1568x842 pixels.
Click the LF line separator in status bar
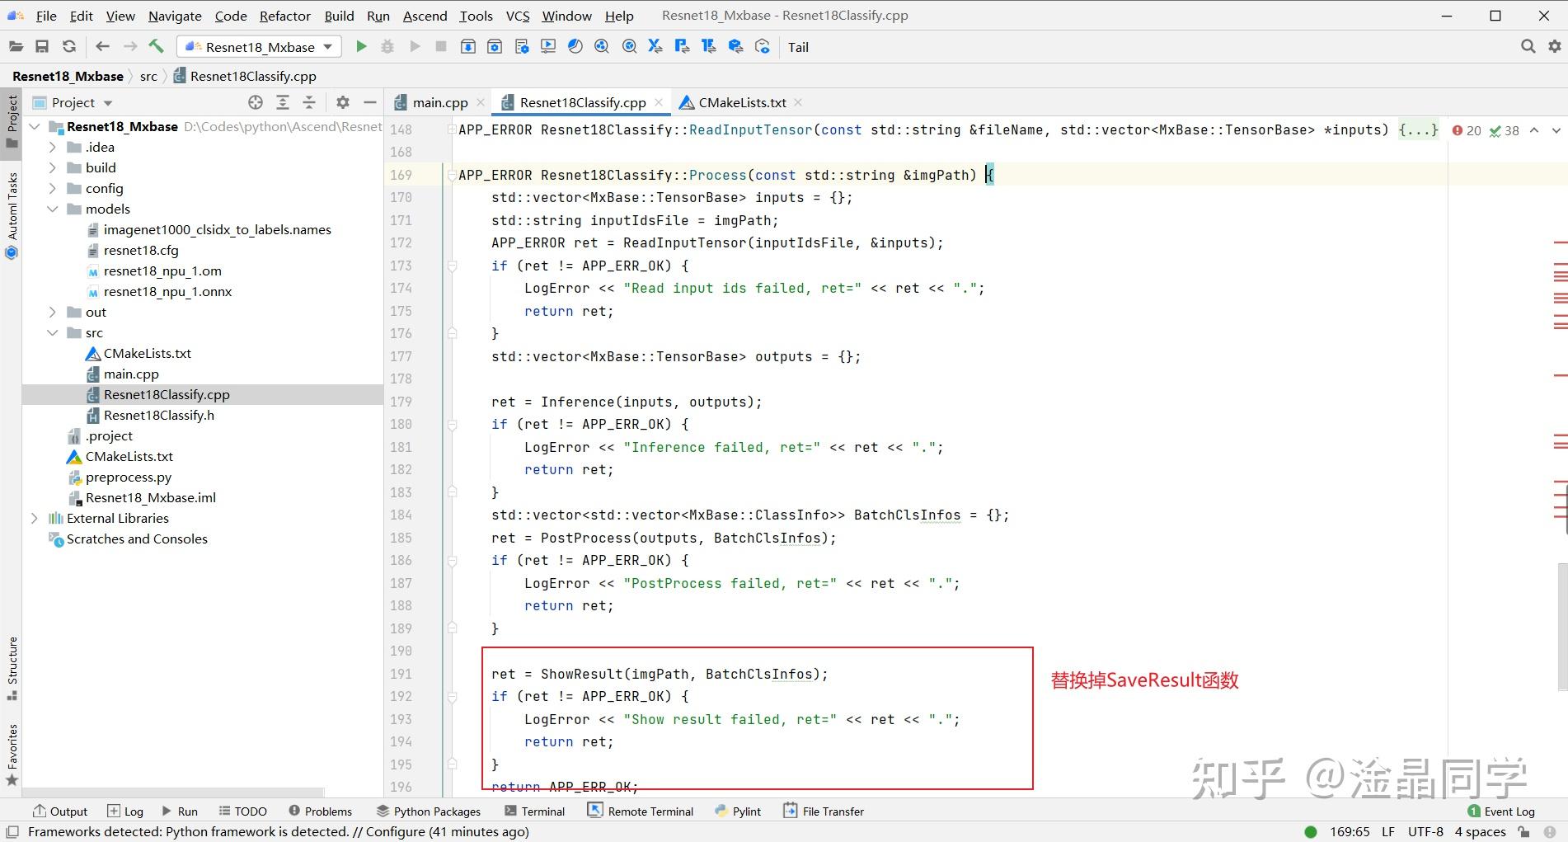[1388, 831]
